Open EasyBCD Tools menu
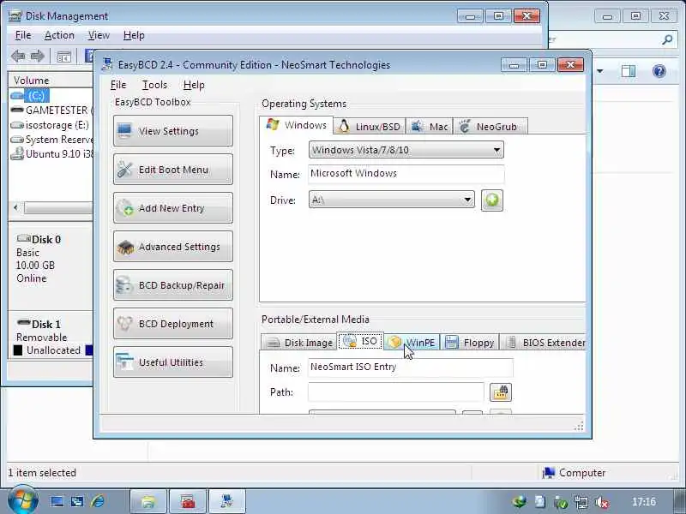 pyautogui.click(x=154, y=85)
